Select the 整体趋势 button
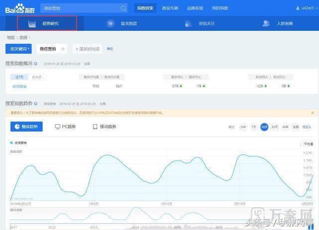Viewport: 319px width, 230px height. [26, 126]
